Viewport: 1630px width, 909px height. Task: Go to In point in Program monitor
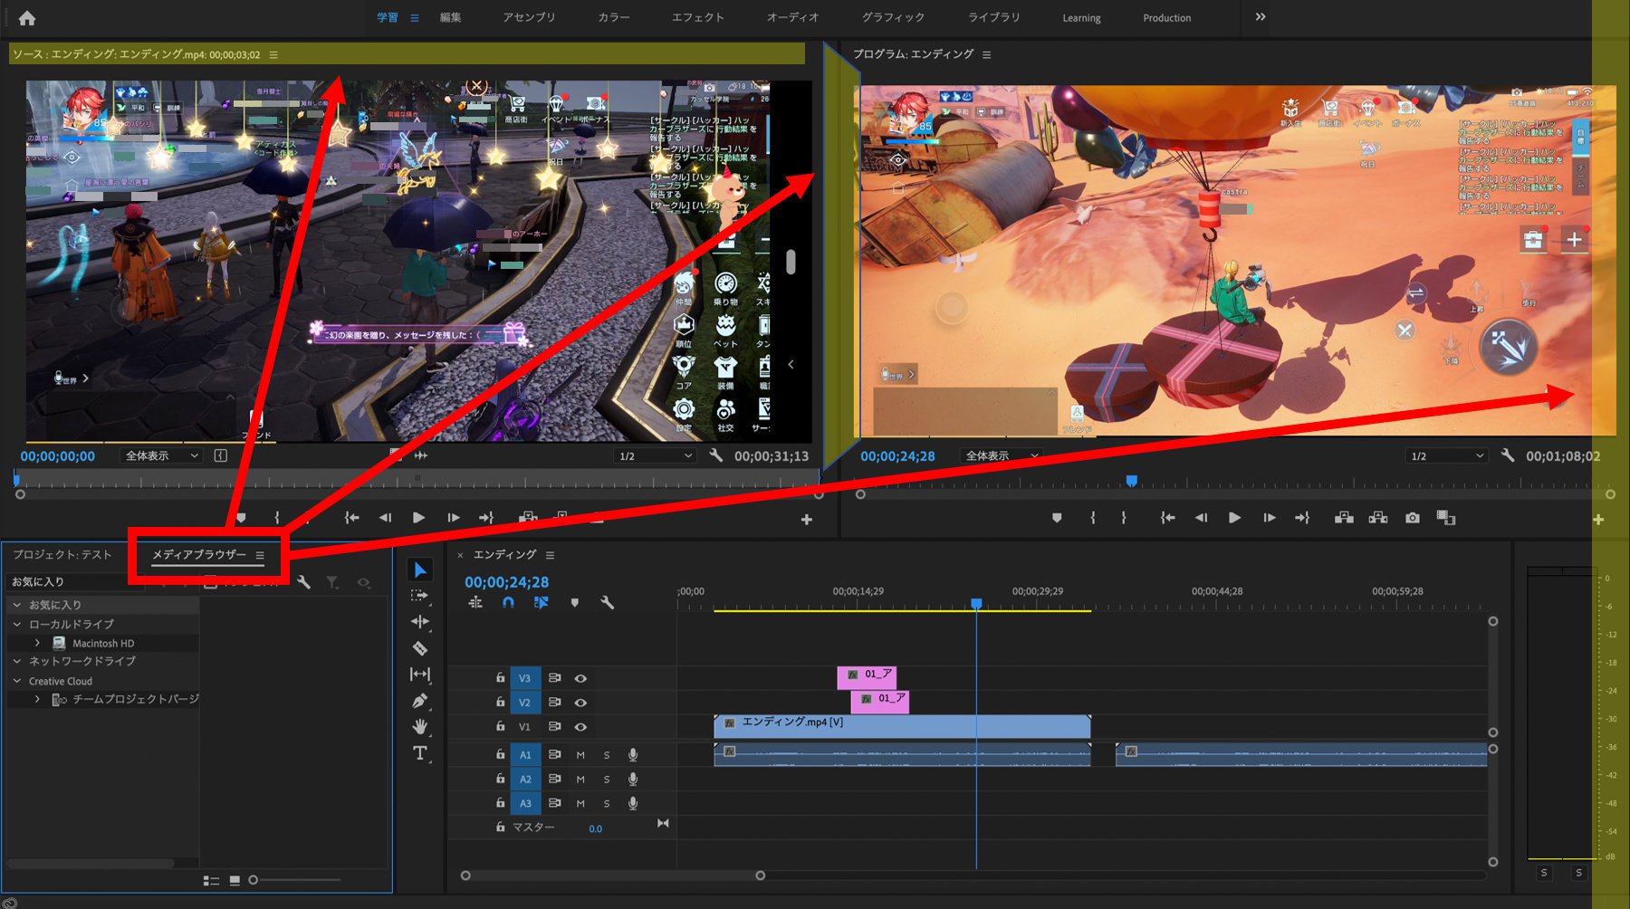pyautogui.click(x=1167, y=518)
